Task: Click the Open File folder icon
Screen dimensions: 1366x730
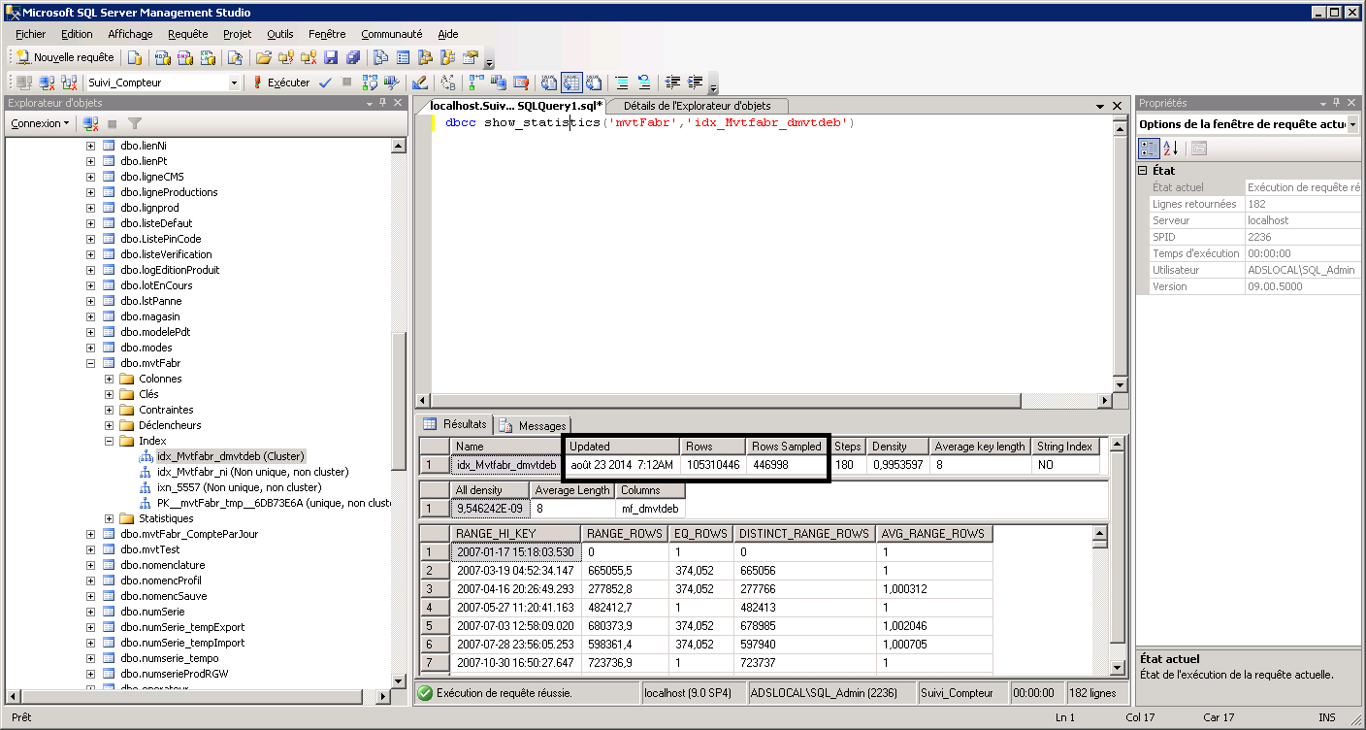Action: coord(263,57)
